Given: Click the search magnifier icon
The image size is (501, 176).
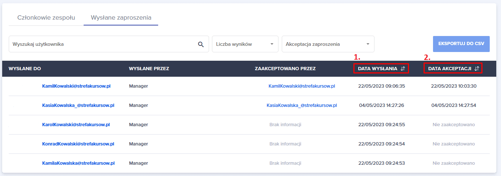Looking at the screenshot, I should [201, 44].
